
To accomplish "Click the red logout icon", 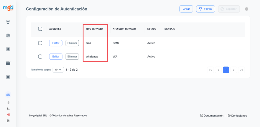I will pyautogui.click(x=8, y=115).
